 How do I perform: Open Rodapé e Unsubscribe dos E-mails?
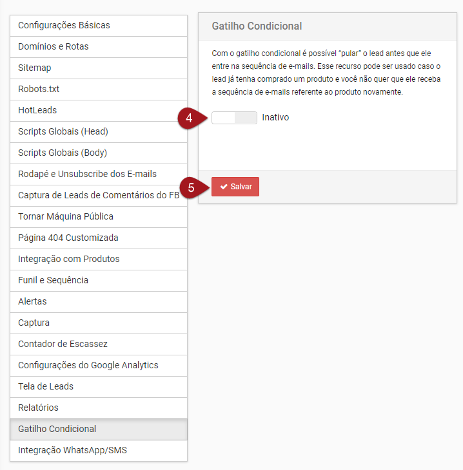click(87, 174)
